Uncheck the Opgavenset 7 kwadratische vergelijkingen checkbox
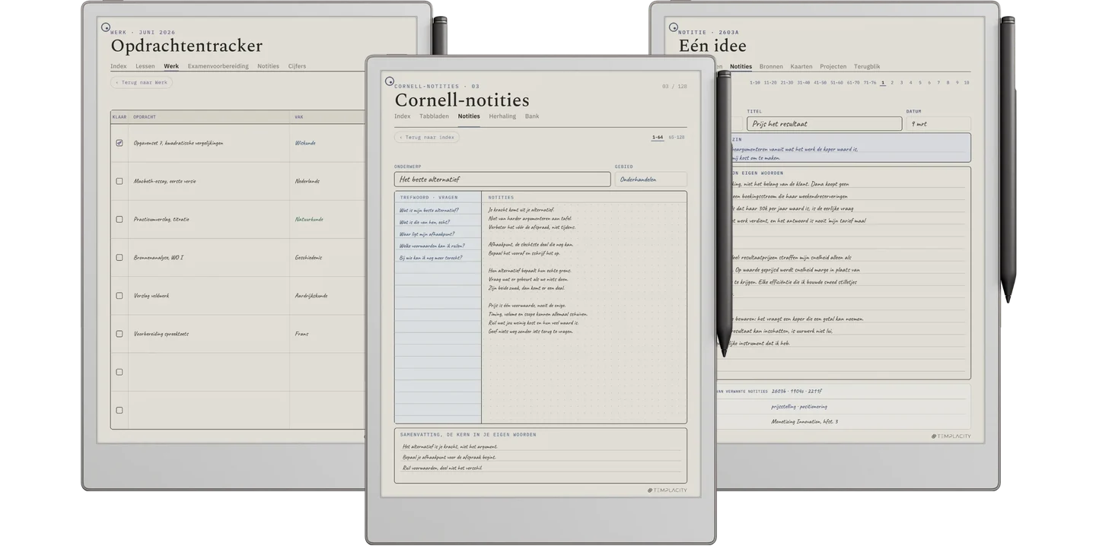This screenshot has width=1096, height=546. (x=119, y=143)
